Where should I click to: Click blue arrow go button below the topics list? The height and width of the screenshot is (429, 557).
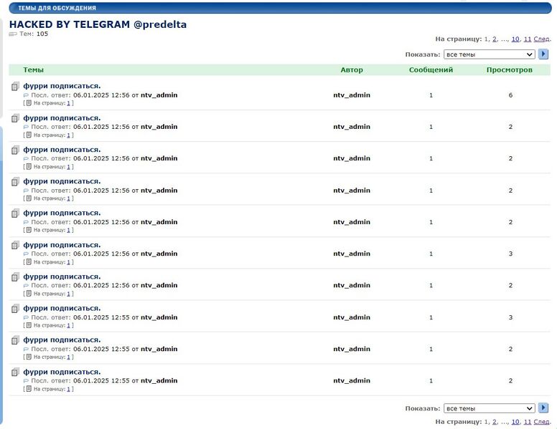pyautogui.click(x=543, y=408)
